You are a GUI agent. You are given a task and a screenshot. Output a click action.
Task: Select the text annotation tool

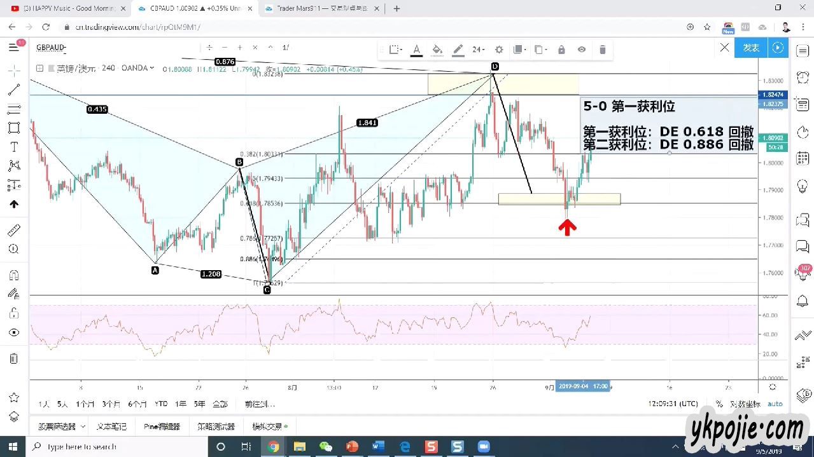pyautogui.click(x=14, y=147)
